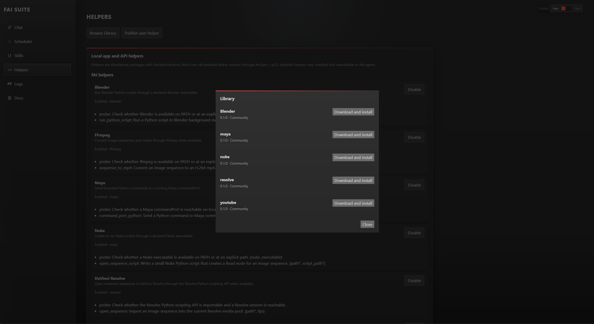Click the maya entry name in Library
Screen dimensions: 594x324
(225, 134)
